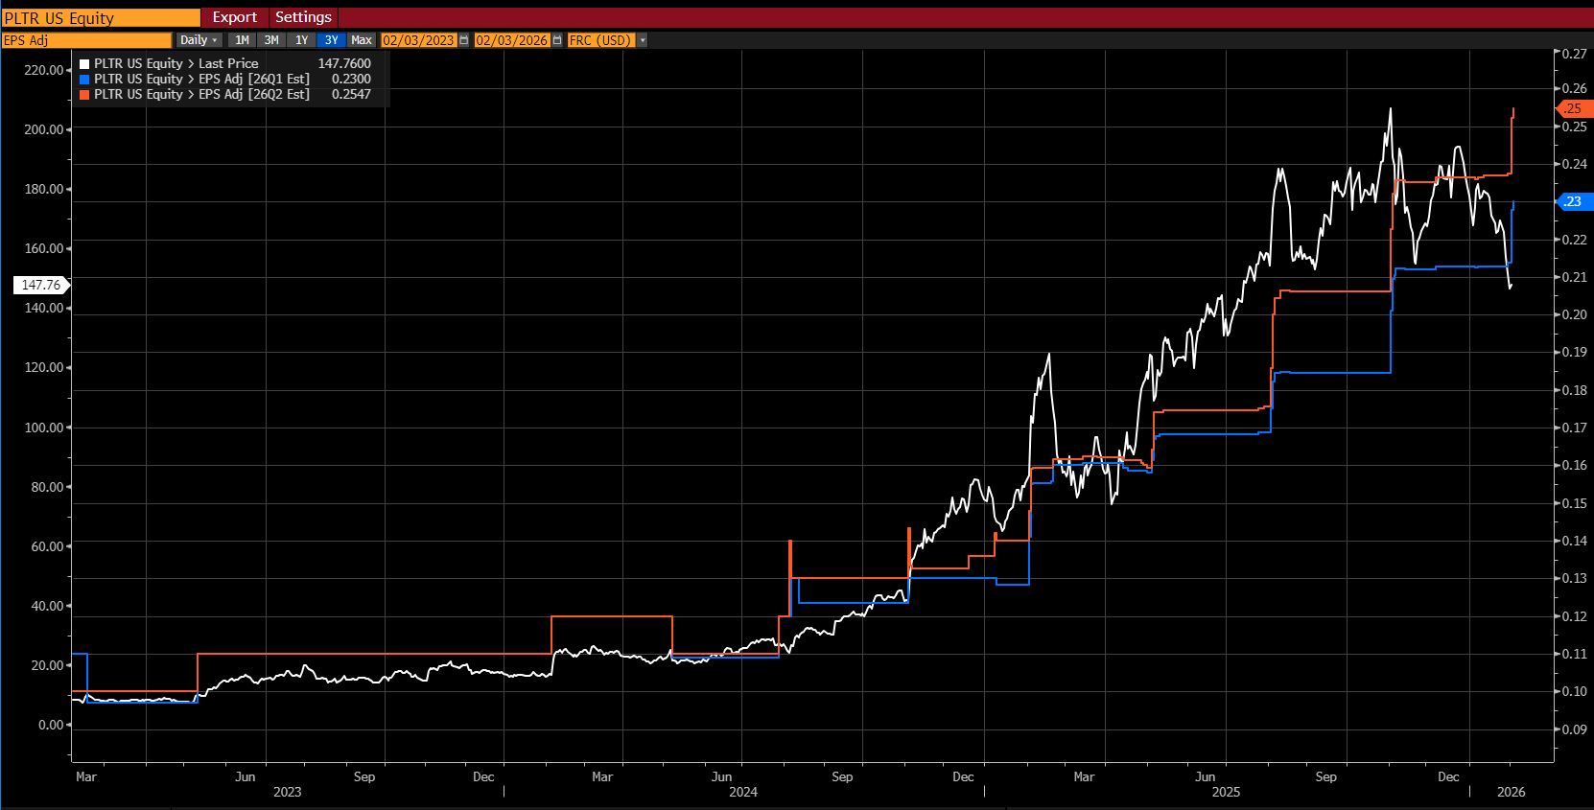The image size is (1594, 810).
Task: Select the EPS Adj [26Q1 Est] legend entry
Action: [201, 80]
